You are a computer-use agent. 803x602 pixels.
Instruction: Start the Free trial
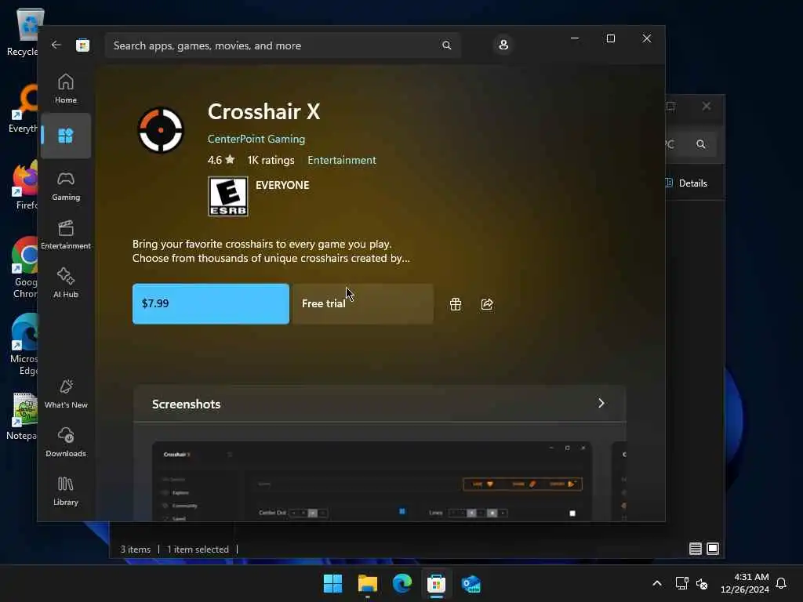(362, 303)
